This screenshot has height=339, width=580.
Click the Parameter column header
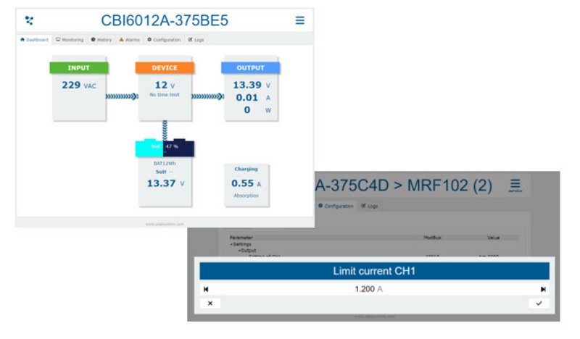click(x=241, y=238)
